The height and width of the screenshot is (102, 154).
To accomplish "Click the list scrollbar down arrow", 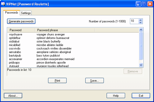I will coord(141,65).
